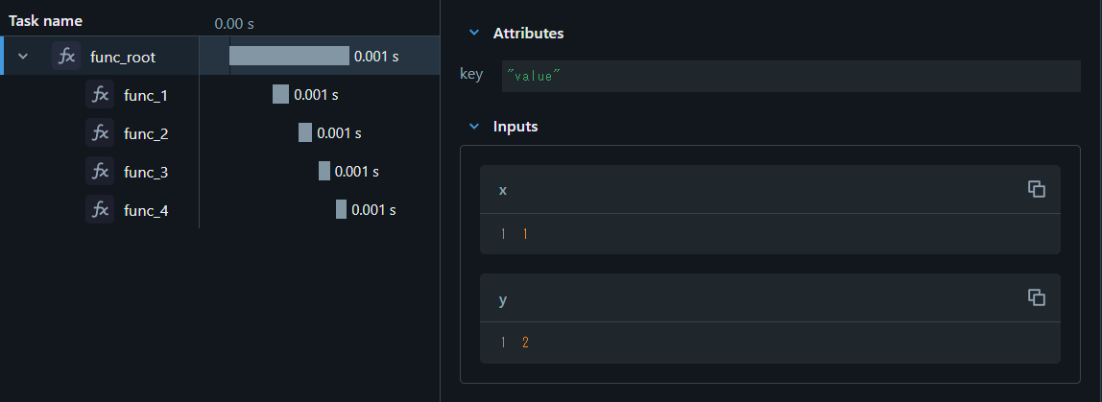Screen dimensions: 1102x402
Task: Click the func_4 timeline bar
Action: 341,209
